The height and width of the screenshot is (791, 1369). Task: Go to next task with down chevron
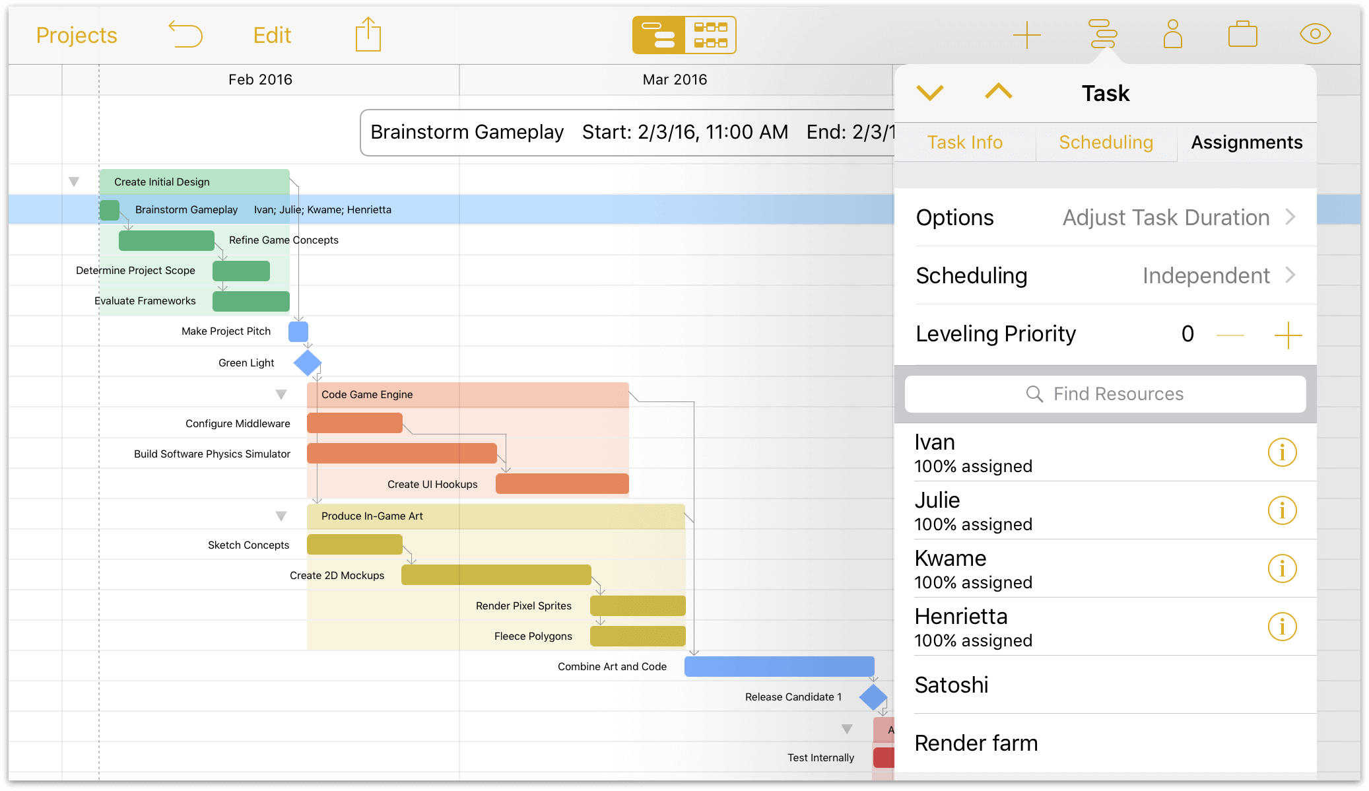click(x=930, y=92)
